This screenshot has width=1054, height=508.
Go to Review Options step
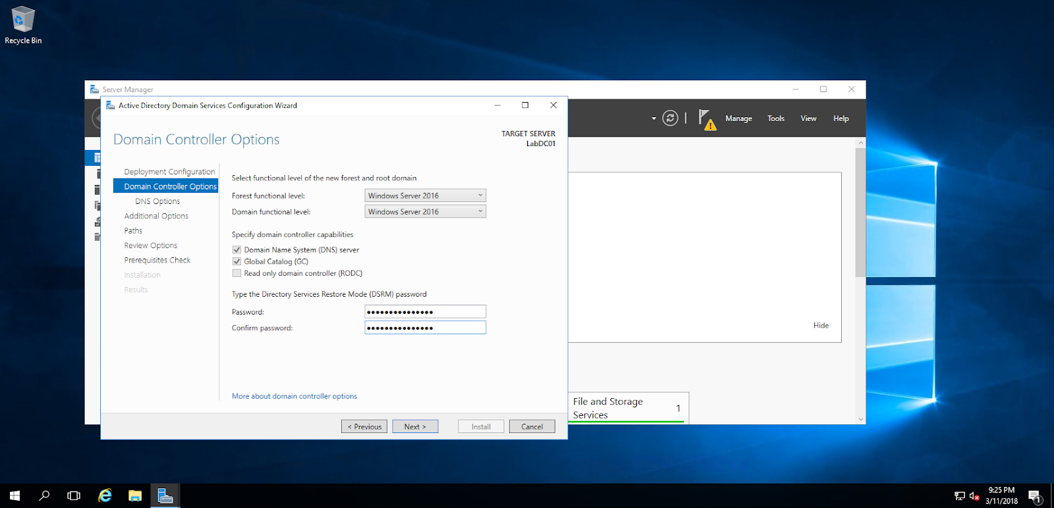pyautogui.click(x=150, y=245)
